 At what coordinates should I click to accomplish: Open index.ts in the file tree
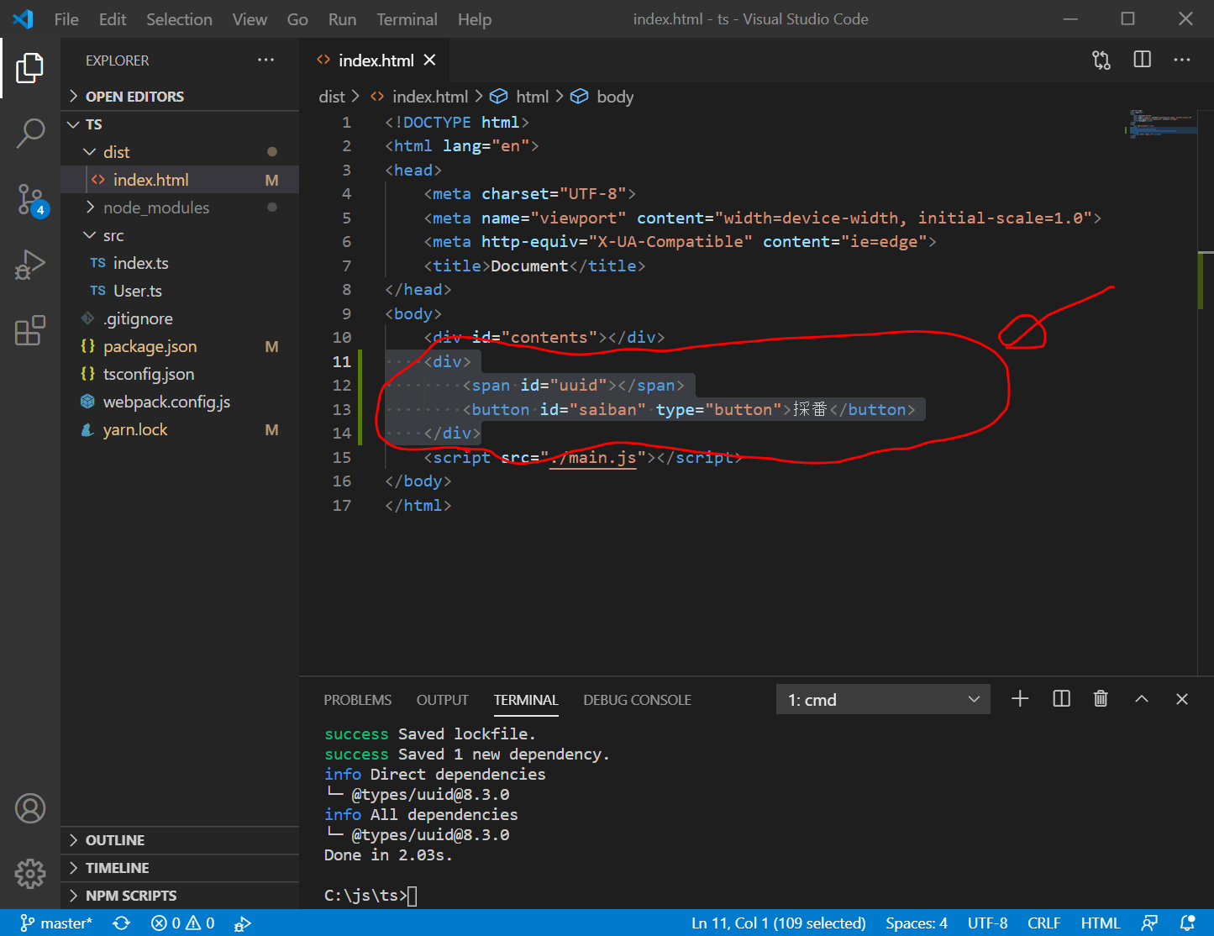(x=180, y=263)
